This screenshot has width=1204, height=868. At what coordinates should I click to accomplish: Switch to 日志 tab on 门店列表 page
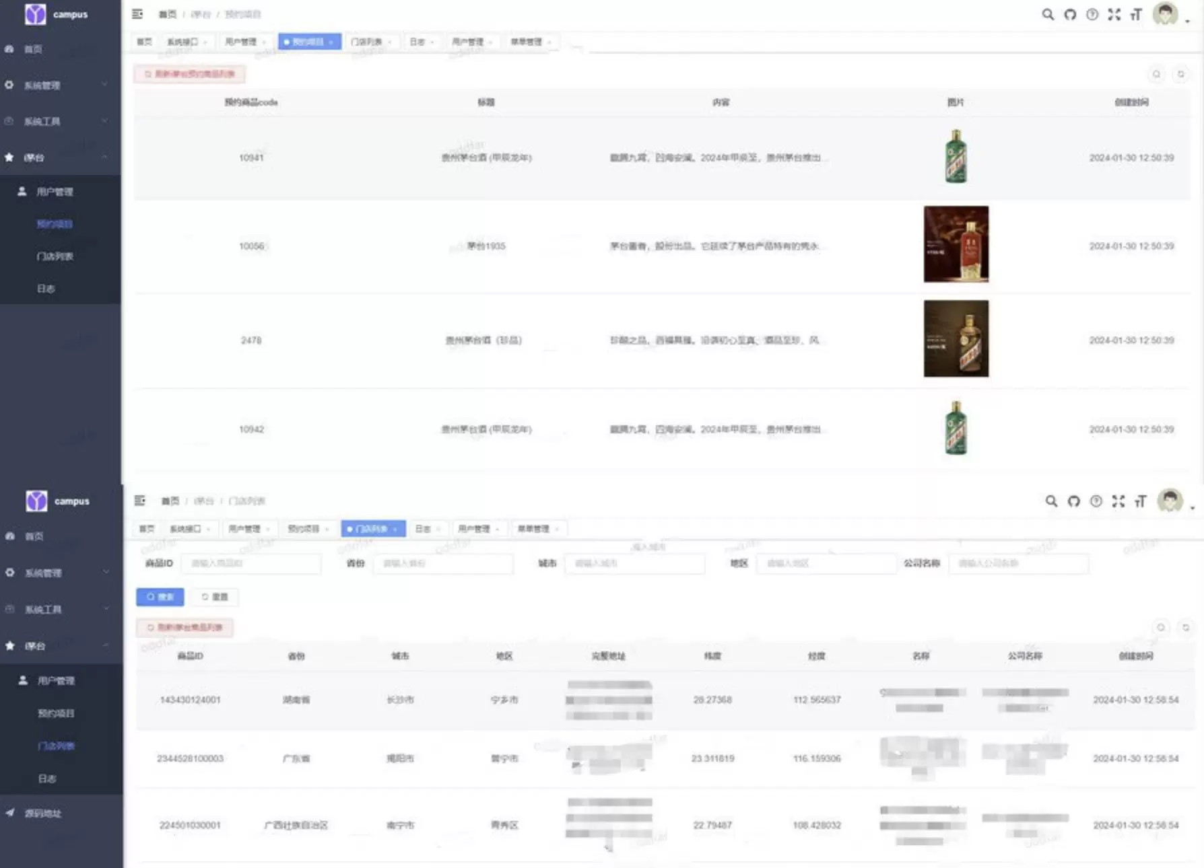click(x=428, y=529)
